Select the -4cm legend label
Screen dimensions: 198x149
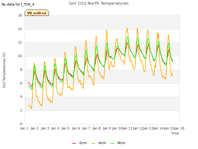pyautogui.click(x=102, y=143)
